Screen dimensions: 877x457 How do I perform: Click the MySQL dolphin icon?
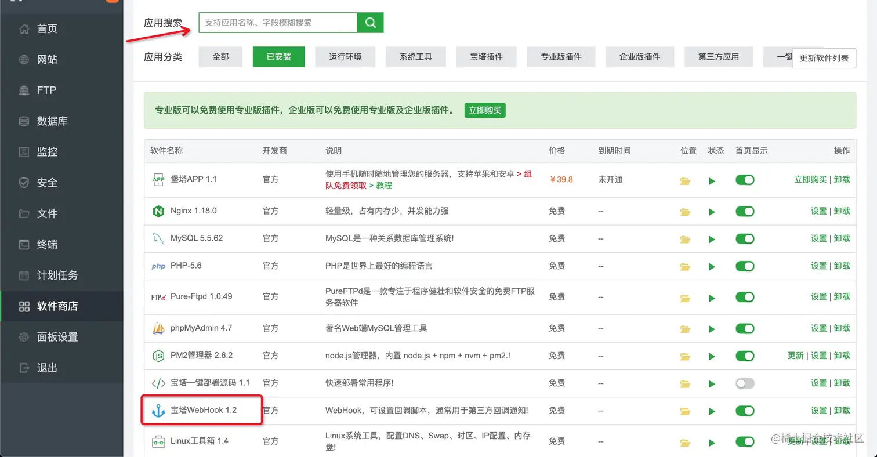click(x=158, y=238)
